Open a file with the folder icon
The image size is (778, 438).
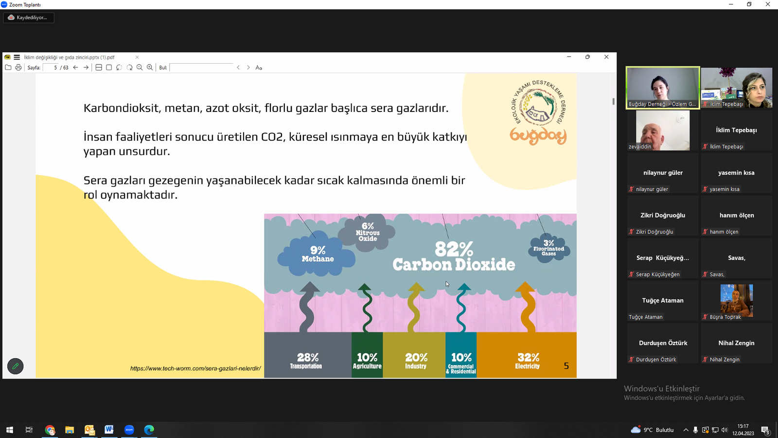point(8,68)
